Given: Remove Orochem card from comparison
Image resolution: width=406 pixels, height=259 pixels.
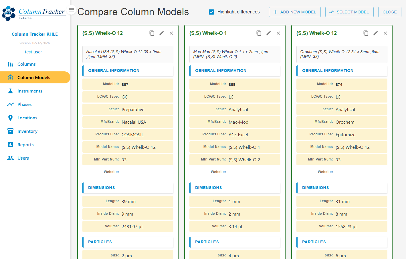Looking at the screenshot, I should [385, 33].
